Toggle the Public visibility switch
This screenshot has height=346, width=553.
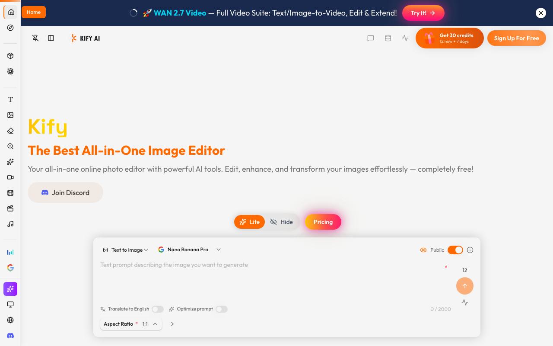pyautogui.click(x=455, y=250)
